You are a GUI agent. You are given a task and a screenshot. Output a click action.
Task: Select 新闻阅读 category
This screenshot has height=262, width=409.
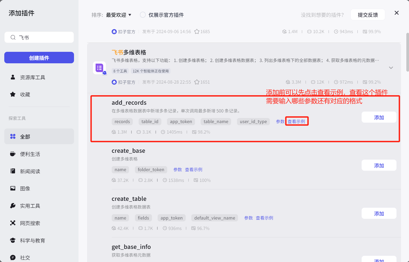[x=39, y=171]
